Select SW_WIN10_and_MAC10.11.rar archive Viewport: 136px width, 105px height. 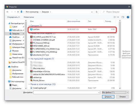tap(72, 37)
